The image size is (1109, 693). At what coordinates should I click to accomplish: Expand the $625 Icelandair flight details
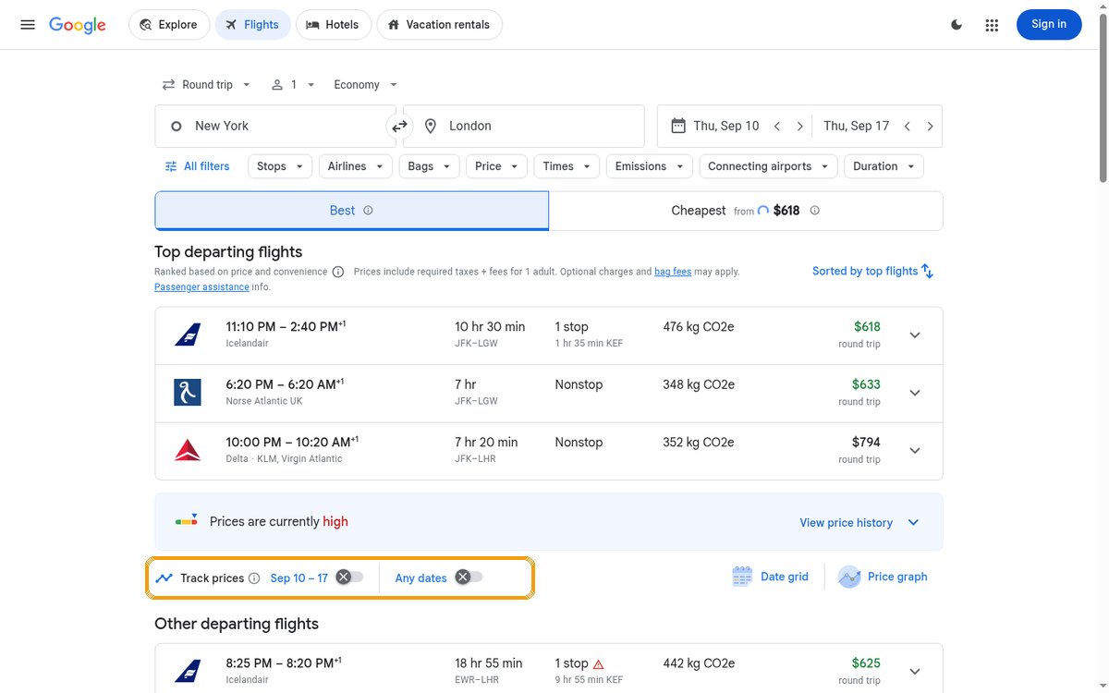(915, 672)
